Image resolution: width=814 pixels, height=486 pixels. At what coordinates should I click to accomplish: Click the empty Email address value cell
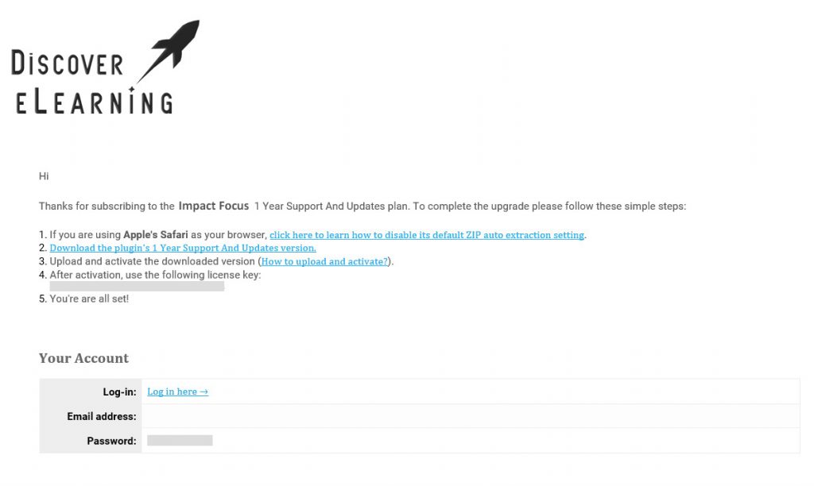pyautogui.click(x=471, y=416)
